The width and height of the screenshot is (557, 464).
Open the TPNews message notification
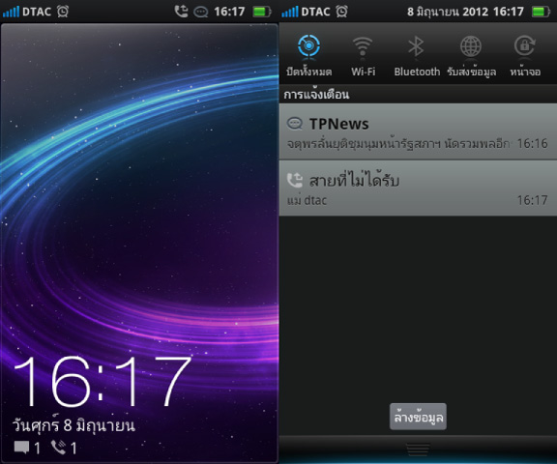coord(418,131)
